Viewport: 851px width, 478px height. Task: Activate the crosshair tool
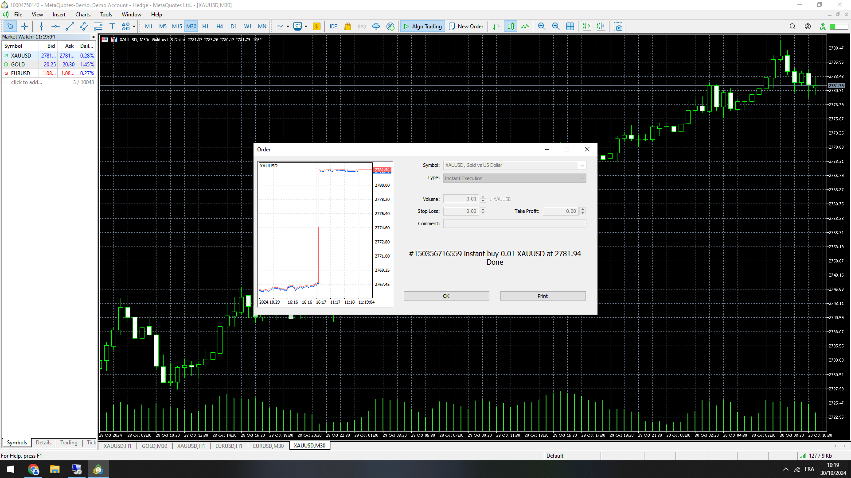coord(24,27)
